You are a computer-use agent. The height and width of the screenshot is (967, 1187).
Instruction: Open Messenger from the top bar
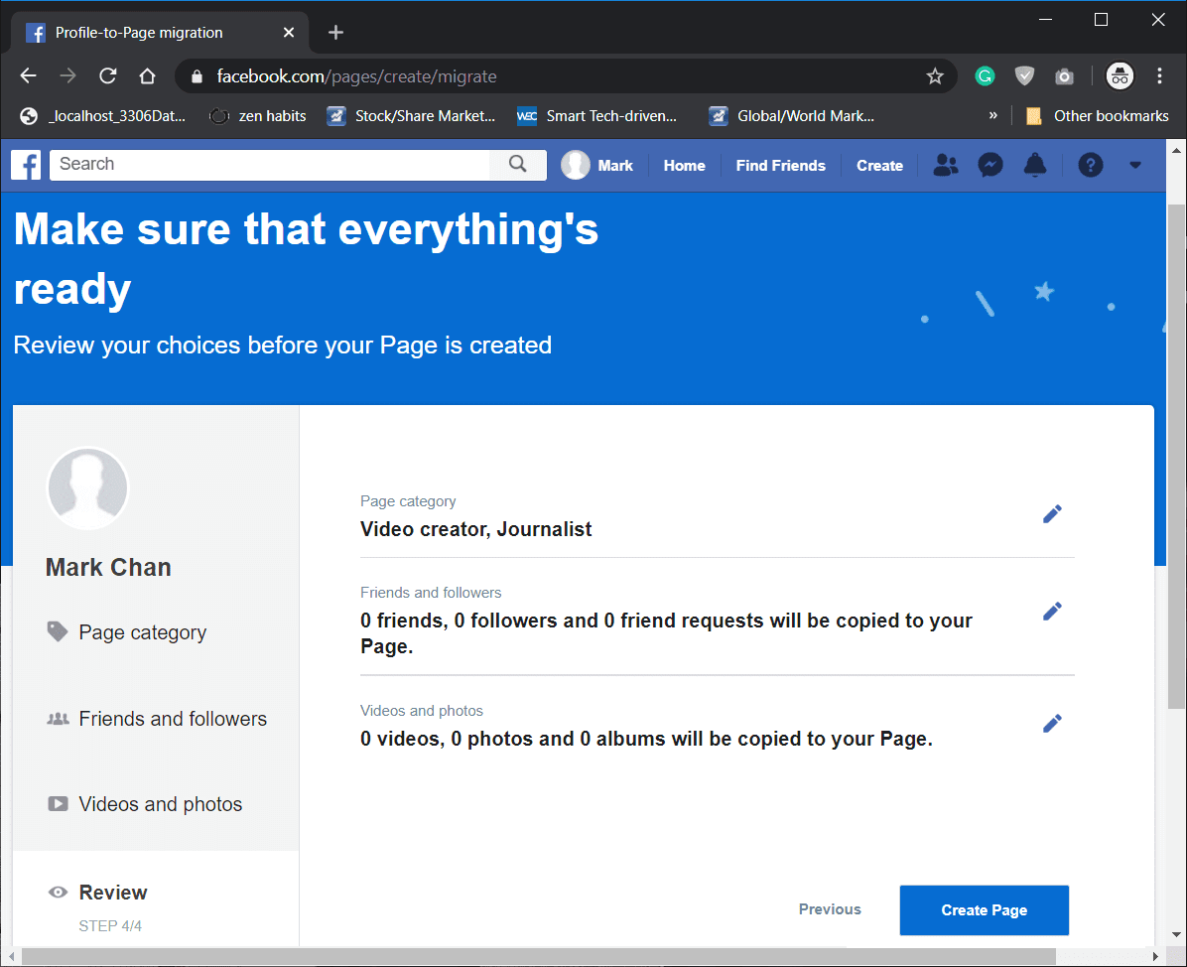coord(989,165)
